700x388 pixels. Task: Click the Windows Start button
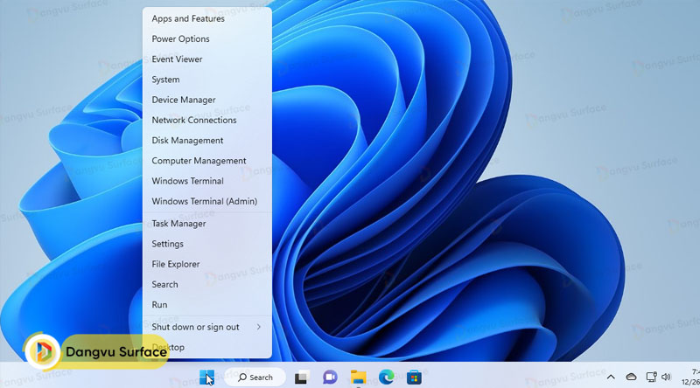(206, 378)
